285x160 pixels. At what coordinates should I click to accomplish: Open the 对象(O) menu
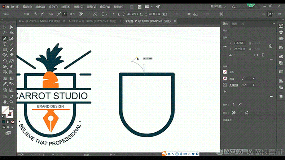pos(40,7)
